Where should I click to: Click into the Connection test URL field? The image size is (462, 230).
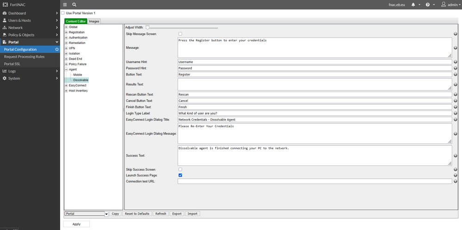pos(315,181)
